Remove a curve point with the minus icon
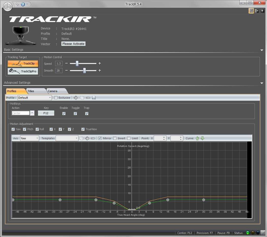The width and height of the screenshot is (267, 237). click(x=93, y=139)
